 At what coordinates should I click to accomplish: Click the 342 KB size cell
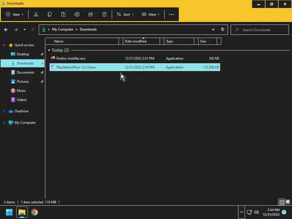pos(214,58)
